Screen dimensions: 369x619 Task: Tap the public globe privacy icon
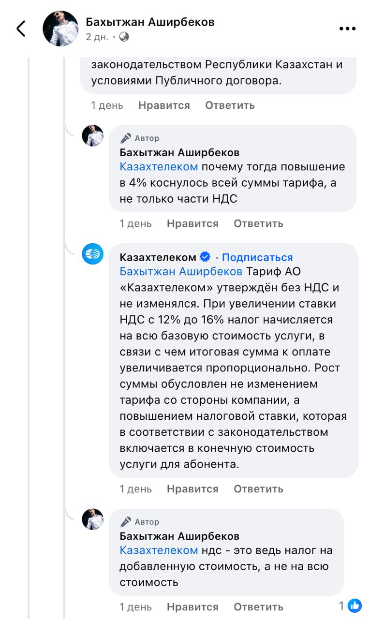coord(124,37)
